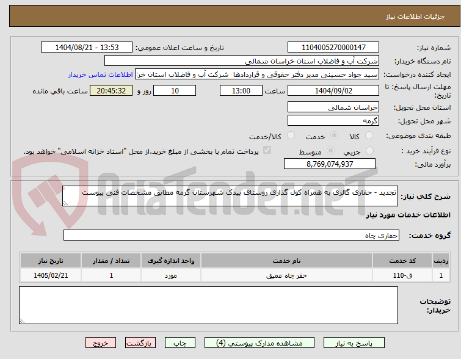Click the delivery province field خراسان شمالی
The height and width of the screenshot is (359, 461).
[x=333, y=107]
